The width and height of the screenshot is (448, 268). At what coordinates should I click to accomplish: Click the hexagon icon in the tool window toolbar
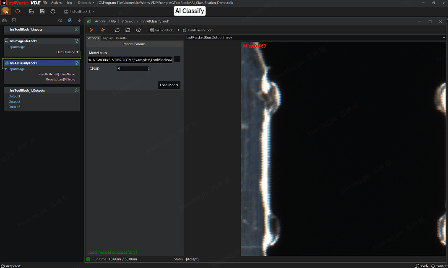click(x=138, y=30)
